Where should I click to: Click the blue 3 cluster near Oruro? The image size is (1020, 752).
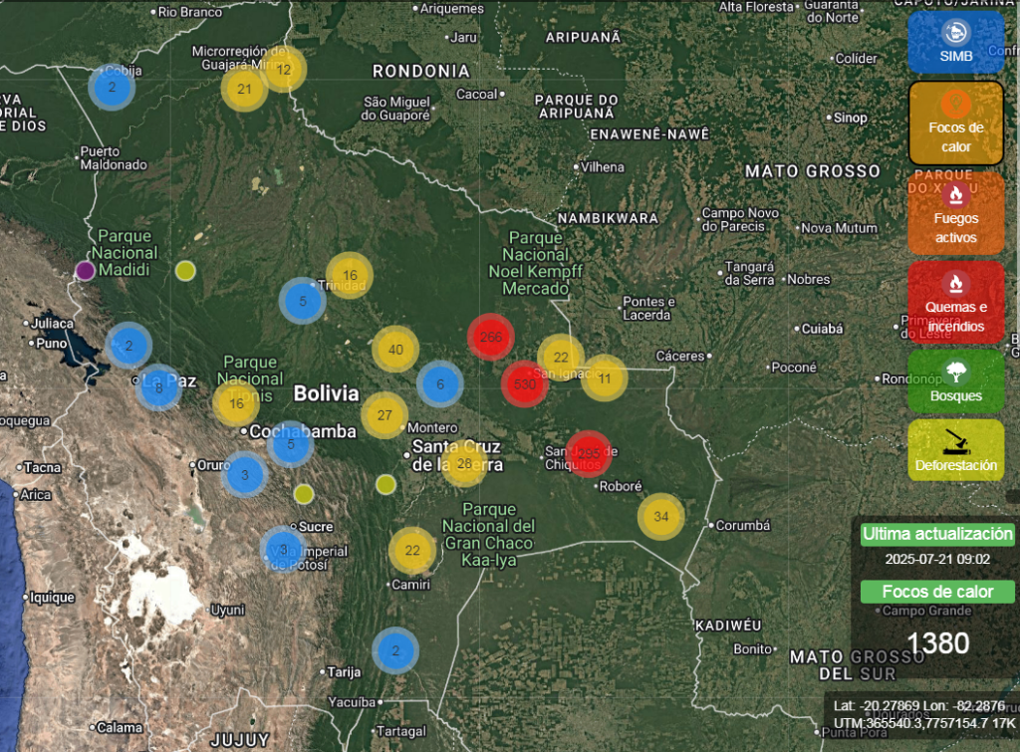pyautogui.click(x=245, y=475)
